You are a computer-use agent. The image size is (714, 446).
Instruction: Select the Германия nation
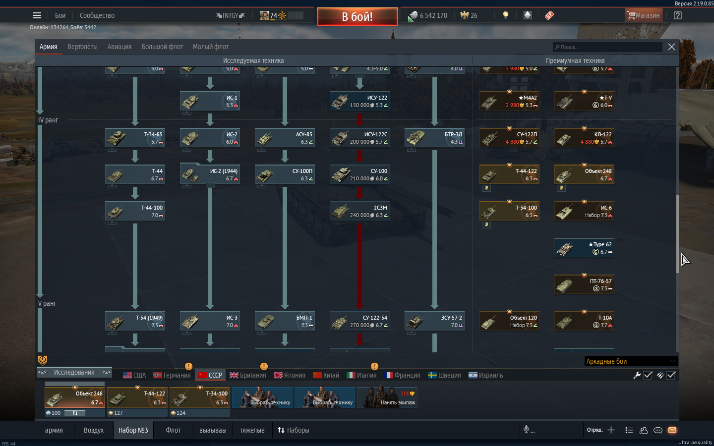tap(172, 375)
